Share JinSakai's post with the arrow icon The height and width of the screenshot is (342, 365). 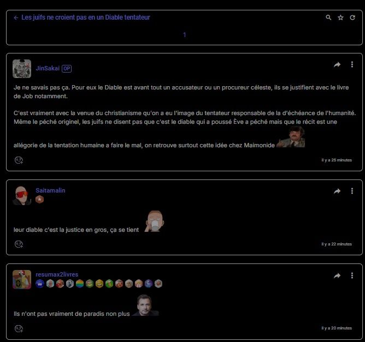tap(337, 64)
